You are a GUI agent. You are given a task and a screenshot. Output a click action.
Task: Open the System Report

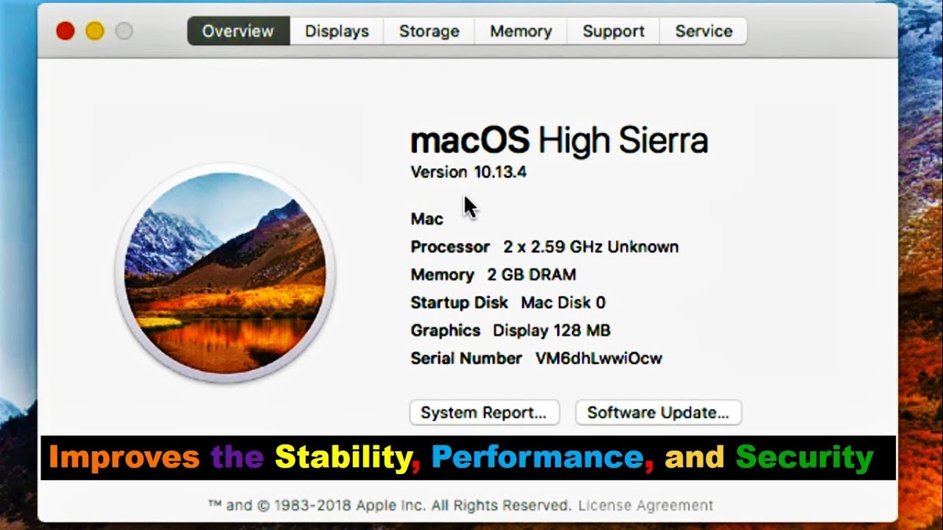click(x=484, y=413)
